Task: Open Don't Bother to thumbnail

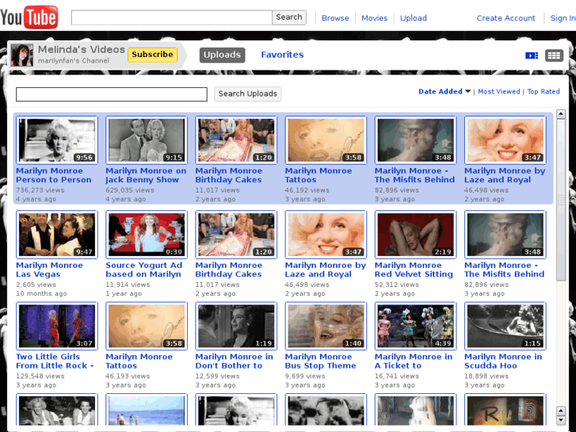Action: [236, 326]
